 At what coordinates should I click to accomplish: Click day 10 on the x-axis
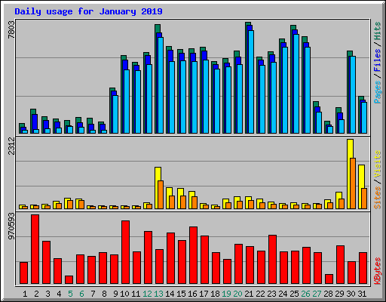pos(124,294)
